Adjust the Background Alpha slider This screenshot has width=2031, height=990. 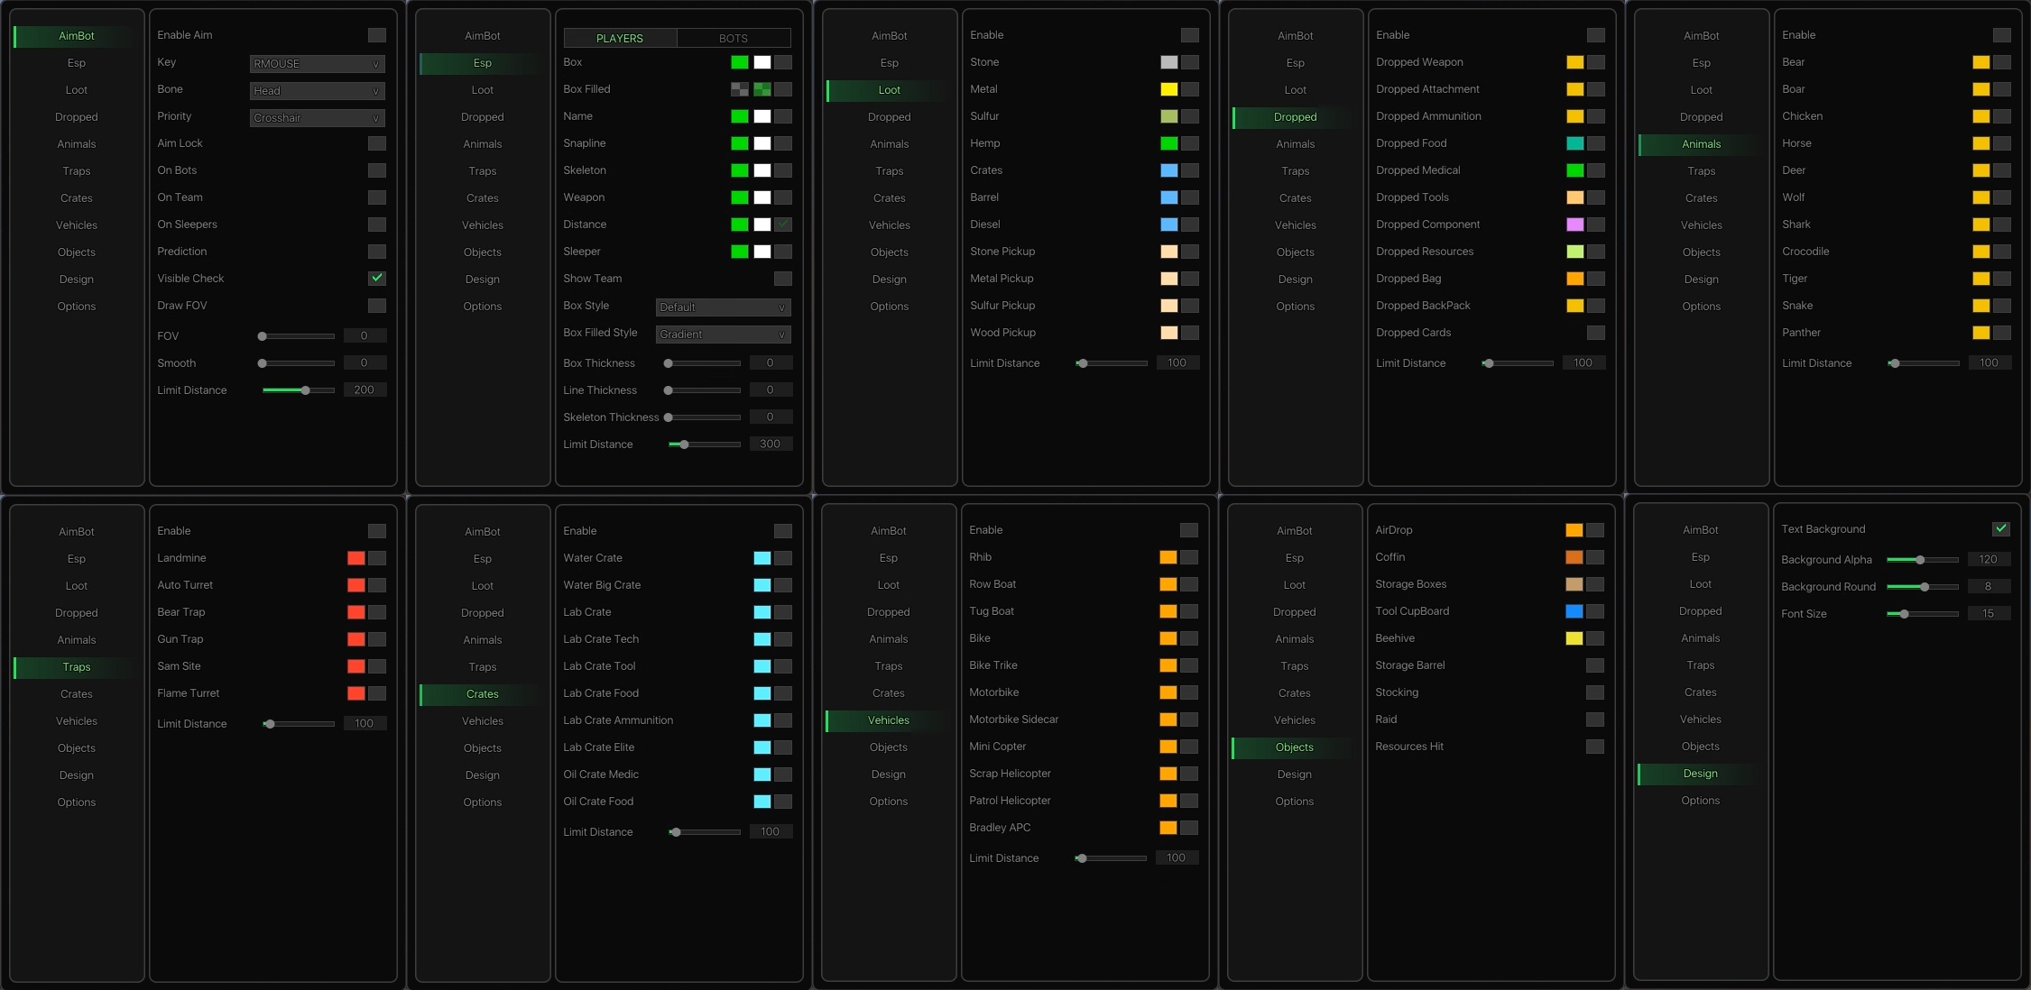pyautogui.click(x=1922, y=560)
